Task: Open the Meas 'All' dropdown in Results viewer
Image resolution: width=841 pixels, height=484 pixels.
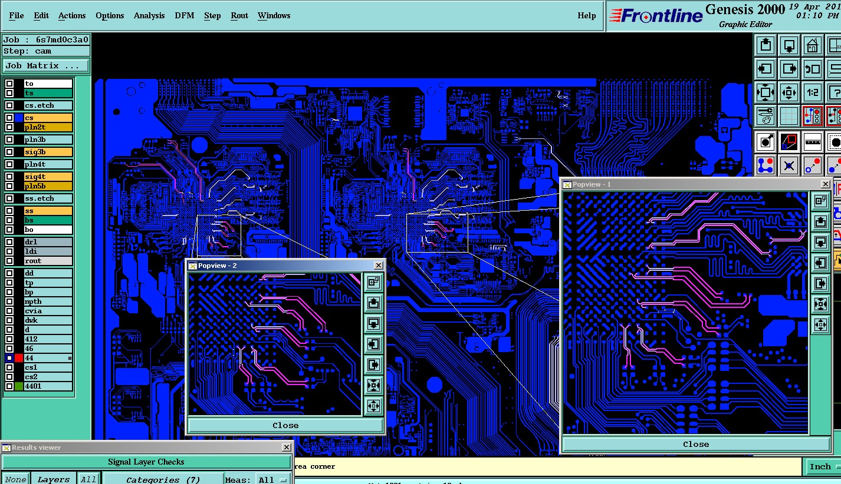Action: click(274, 480)
